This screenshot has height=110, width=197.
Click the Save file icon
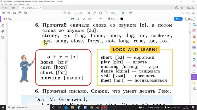pos(3,13)
